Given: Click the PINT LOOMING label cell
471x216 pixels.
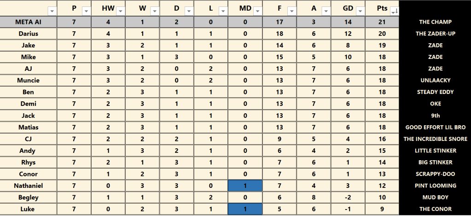Looking at the screenshot, I should pos(435,186).
